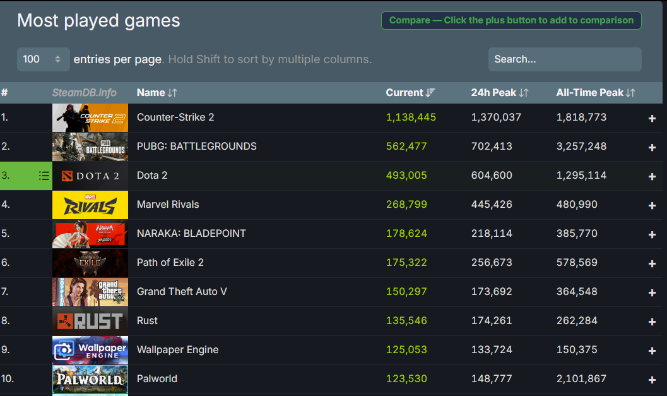Image resolution: width=667 pixels, height=396 pixels.
Task: Select 24h peak value 174,261
Action: coord(492,320)
